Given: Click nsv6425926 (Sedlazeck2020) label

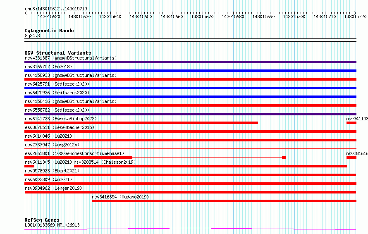Looking at the screenshot, I should pos(57,93).
